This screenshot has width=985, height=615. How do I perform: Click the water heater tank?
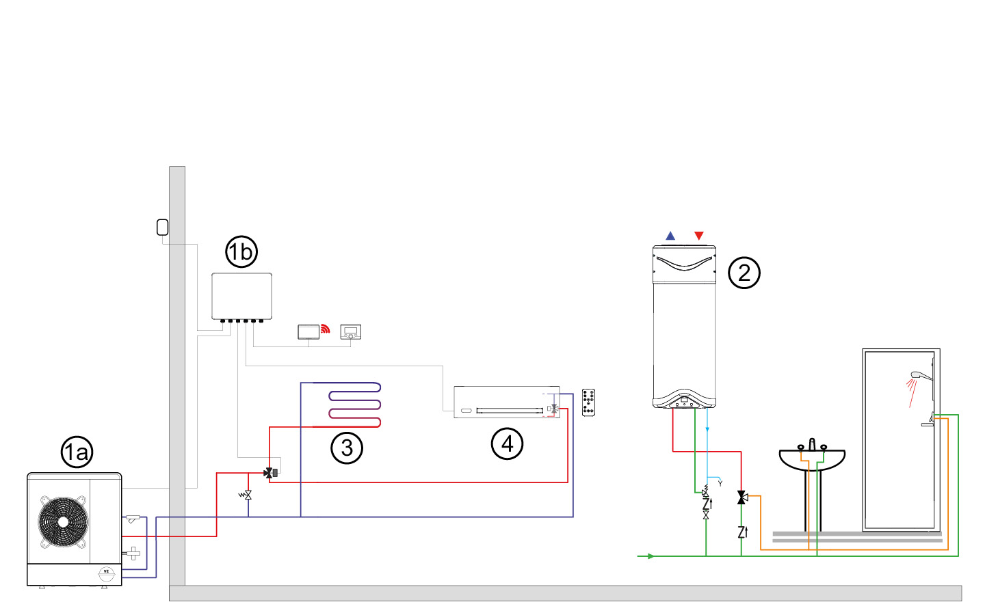point(685,327)
